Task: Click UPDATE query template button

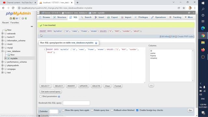Action: tap(84, 86)
